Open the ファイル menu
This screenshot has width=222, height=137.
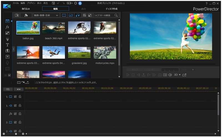pos(16,3)
